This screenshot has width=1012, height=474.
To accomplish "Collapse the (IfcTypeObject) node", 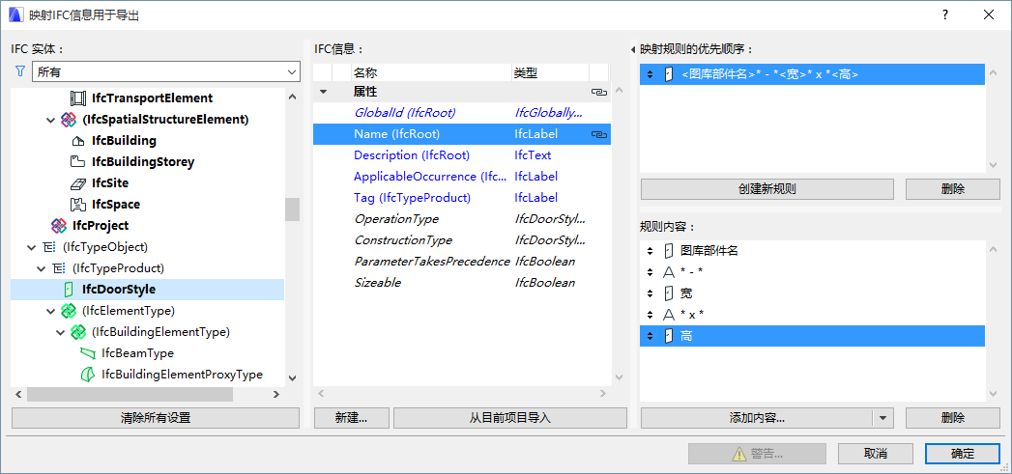I will coord(32,247).
